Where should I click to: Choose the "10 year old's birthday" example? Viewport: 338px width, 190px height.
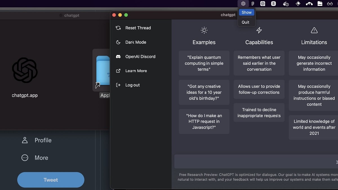click(204, 92)
